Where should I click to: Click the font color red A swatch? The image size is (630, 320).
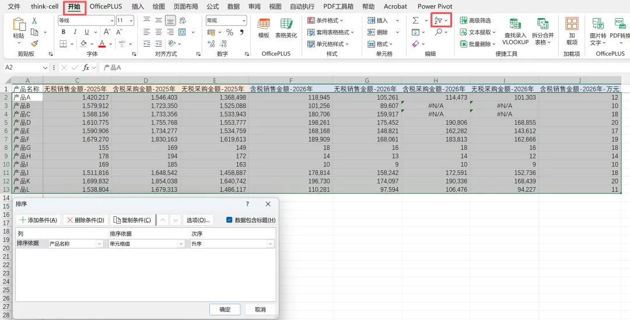click(x=102, y=43)
